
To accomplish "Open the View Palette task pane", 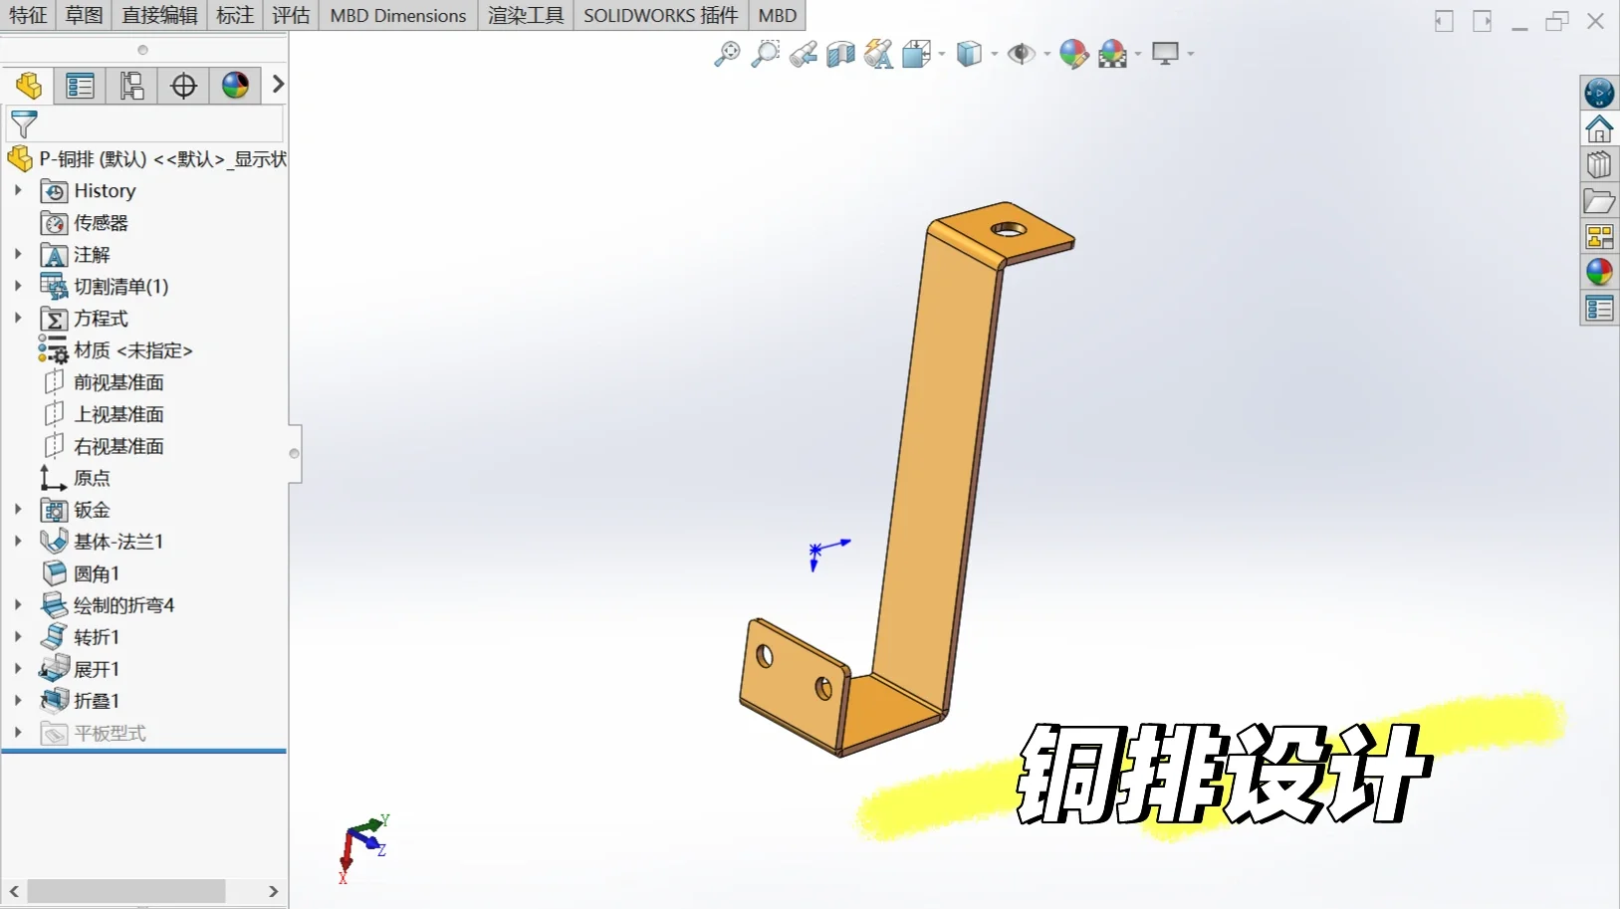I will pyautogui.click(x=1599, y=237).
